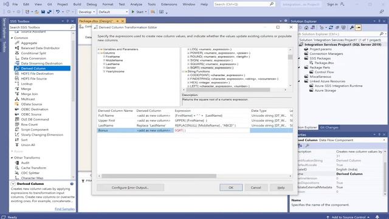This screenshot has width=389, height=219.
Task: Select SQRT function in list
Action: 212,68
